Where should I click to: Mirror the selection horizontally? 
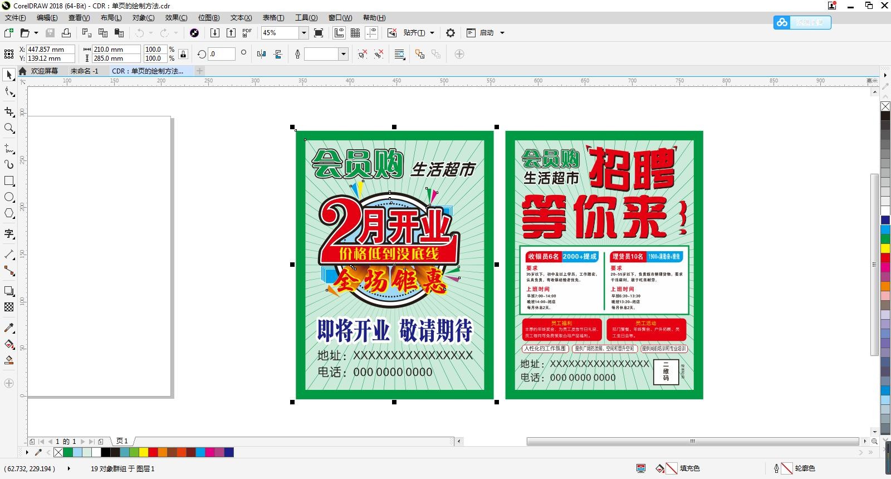tap(261, 54)
